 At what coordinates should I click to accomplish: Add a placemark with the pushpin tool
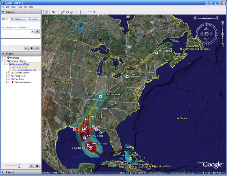(54, 12)
